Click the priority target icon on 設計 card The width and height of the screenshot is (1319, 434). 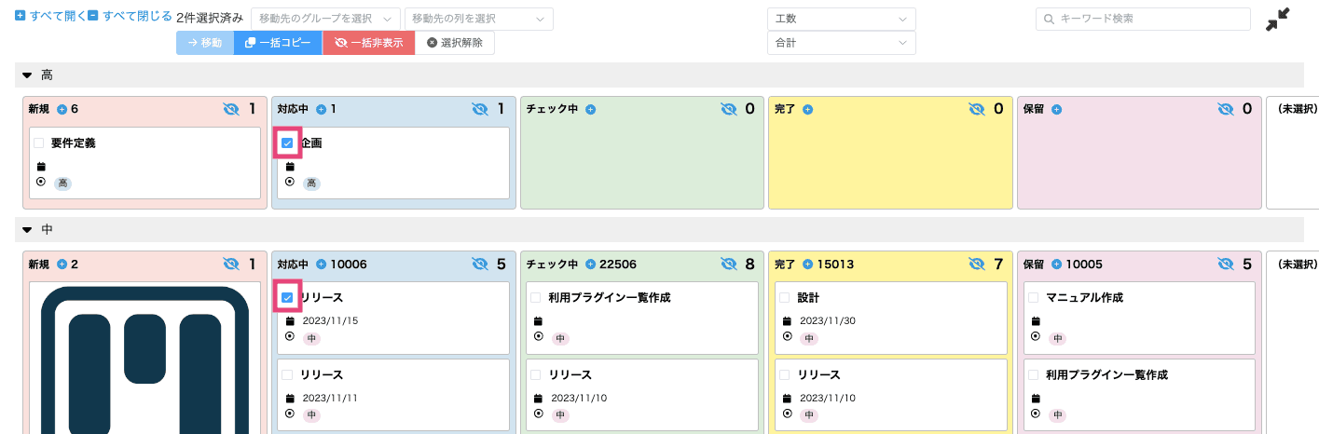click(787, 336)
